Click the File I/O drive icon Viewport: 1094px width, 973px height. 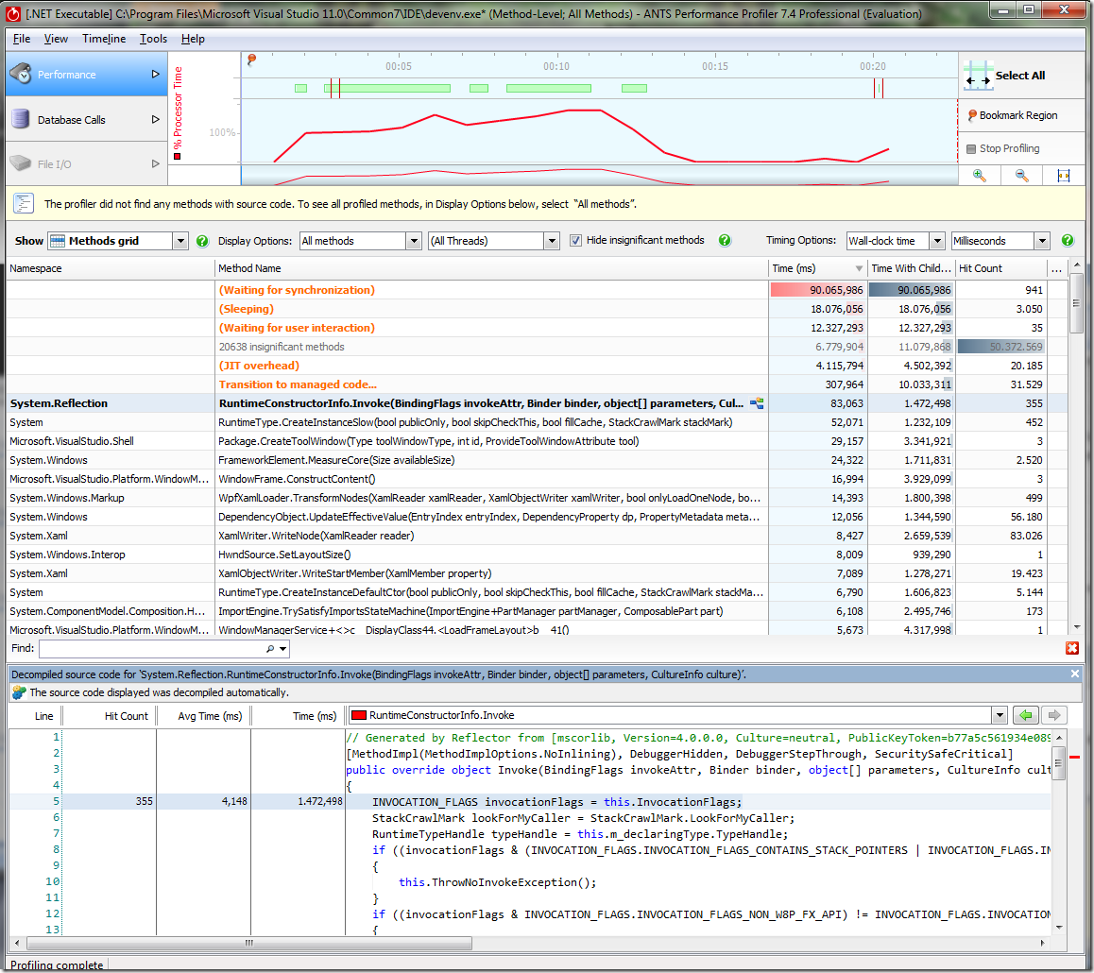(21, 163)
